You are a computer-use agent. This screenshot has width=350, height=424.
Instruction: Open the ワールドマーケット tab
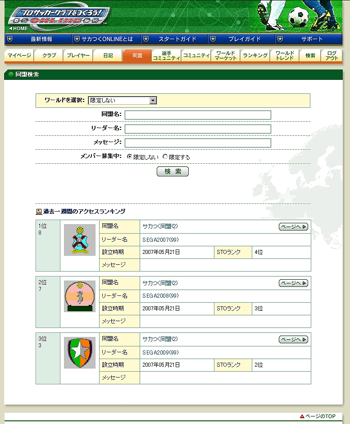(x=225, y=56)
